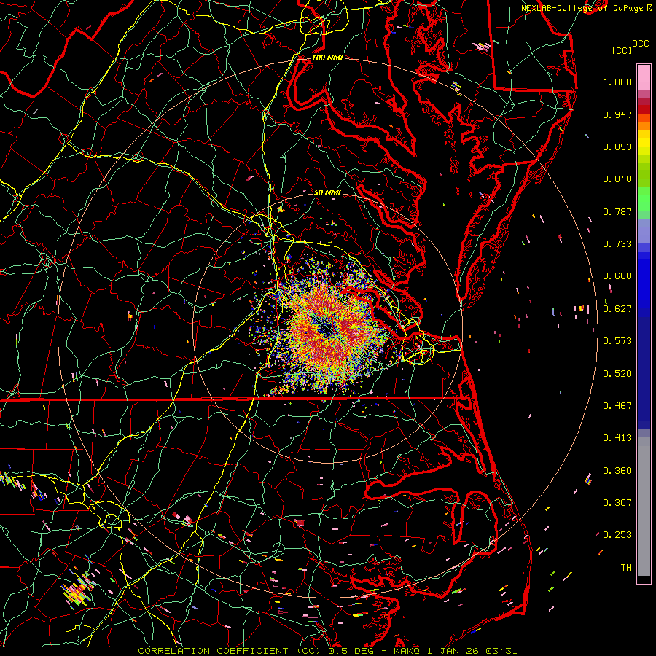Click the DCC product label
The width and height of the screenshot is (656, 656).
(x=640, y=44)
